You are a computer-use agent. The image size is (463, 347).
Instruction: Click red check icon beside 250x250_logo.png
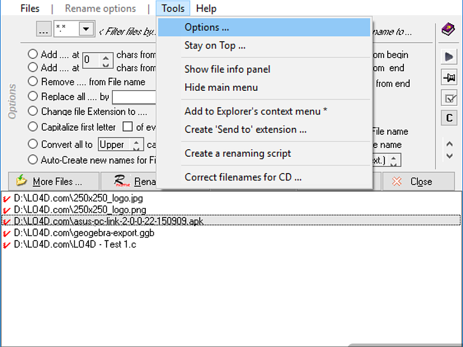(6, 211)
